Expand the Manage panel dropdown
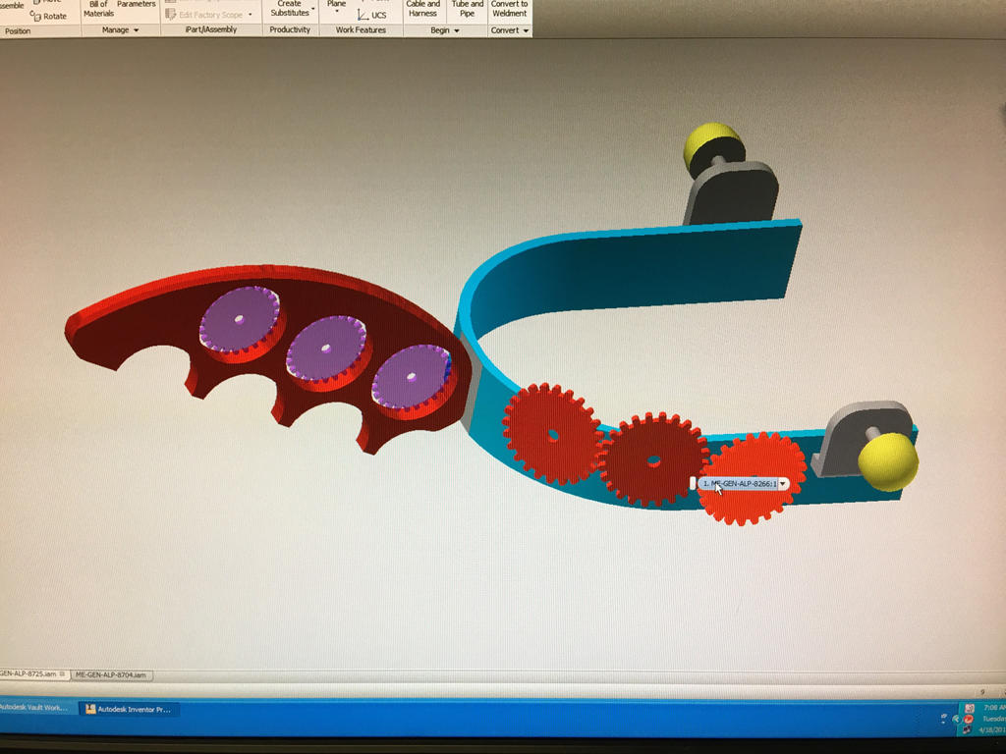The width and height of the screenshot is (1006, 754). tap(137, 30)
